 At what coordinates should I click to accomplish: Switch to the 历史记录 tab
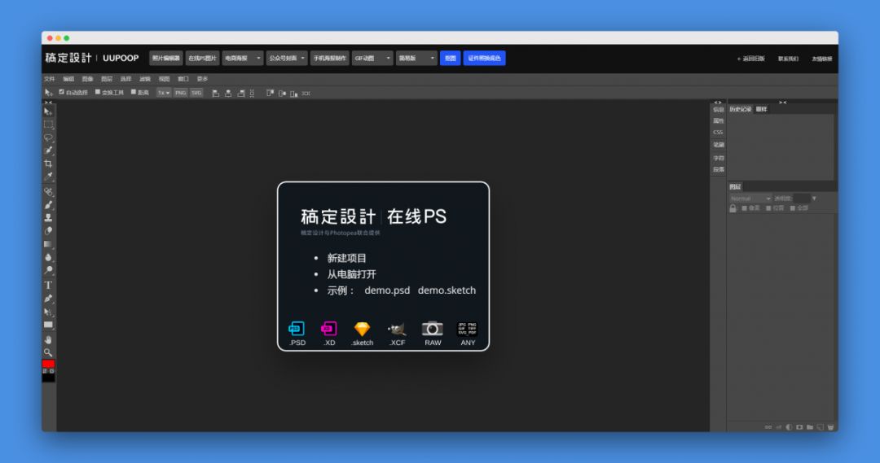(x=740, y=109)
